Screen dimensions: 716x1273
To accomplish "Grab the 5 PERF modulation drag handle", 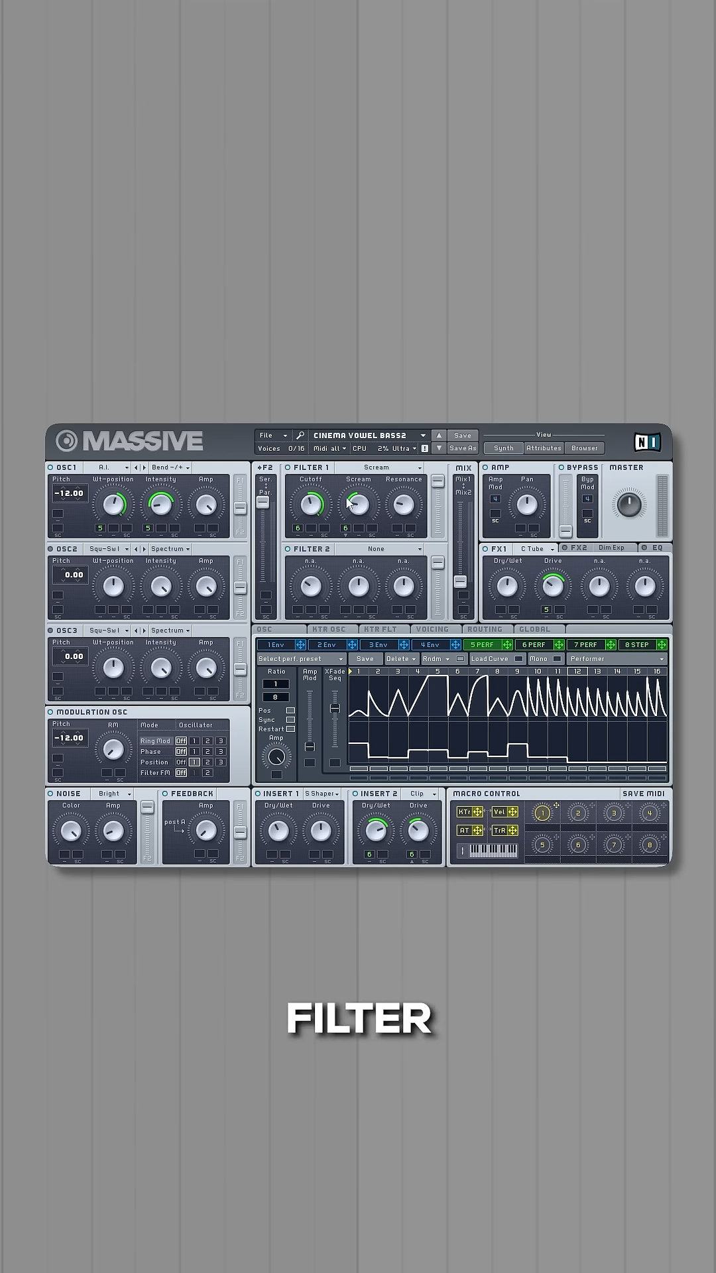I will pos(507,644).
